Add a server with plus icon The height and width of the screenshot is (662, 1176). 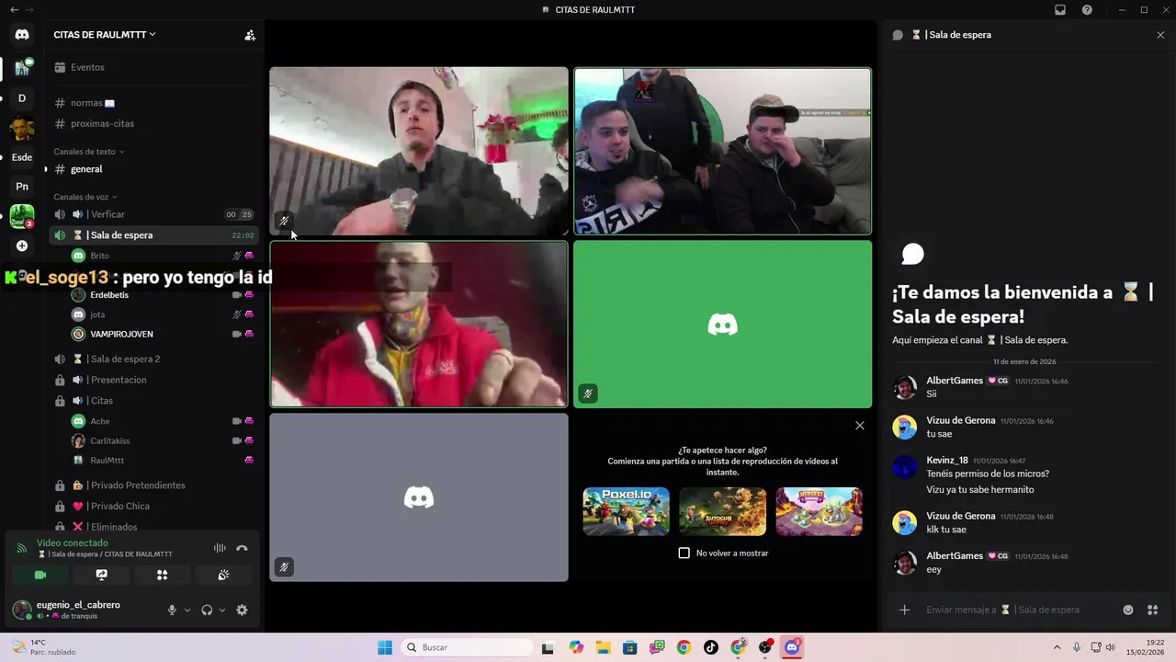click(x=22, y=245)
